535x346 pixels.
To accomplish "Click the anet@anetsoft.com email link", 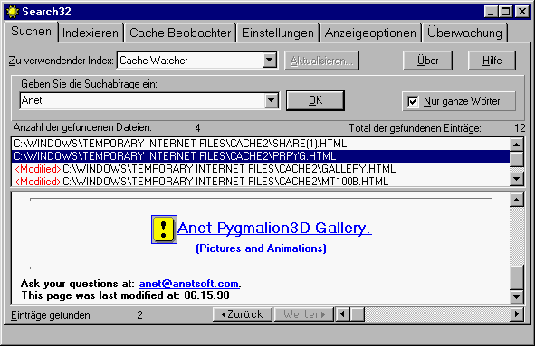I will [x=189, y=284].
